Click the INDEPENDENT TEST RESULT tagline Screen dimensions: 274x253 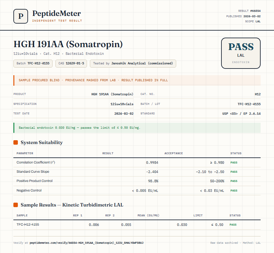(57, 21)
